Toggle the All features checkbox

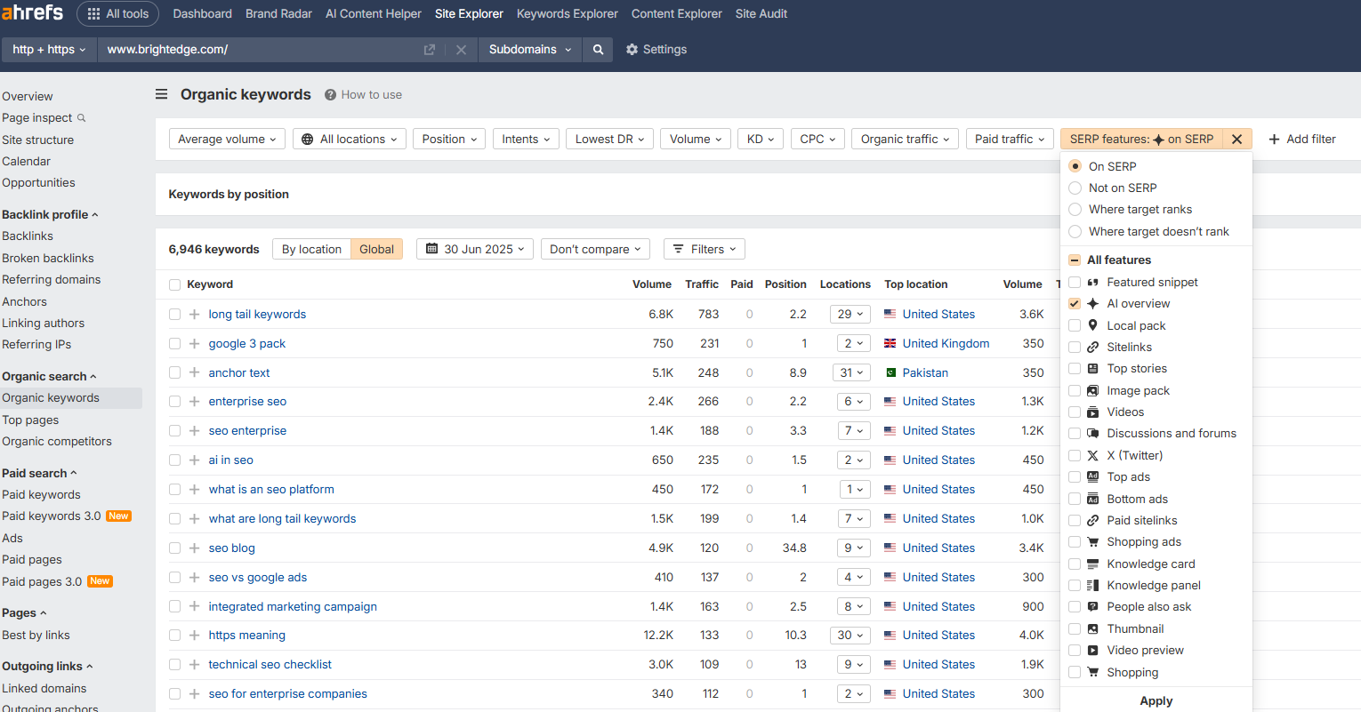[1075, 260]
